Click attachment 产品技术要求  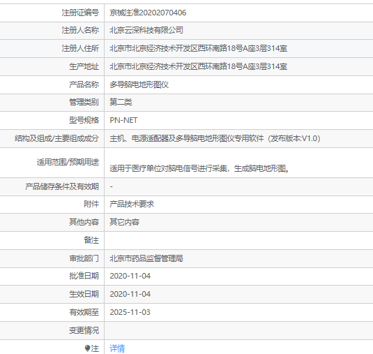pos(132,204)
